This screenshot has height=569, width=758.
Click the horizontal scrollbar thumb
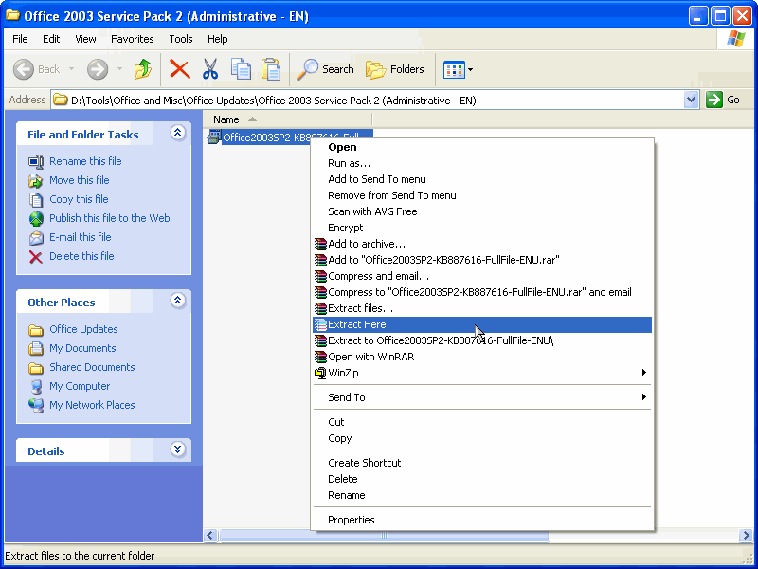click(x=384, y=537)
